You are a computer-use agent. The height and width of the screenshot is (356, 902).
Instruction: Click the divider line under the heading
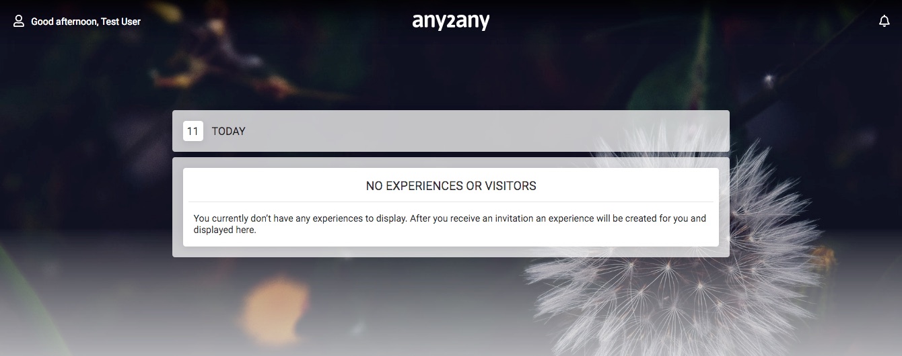click(x=451, y=202)
